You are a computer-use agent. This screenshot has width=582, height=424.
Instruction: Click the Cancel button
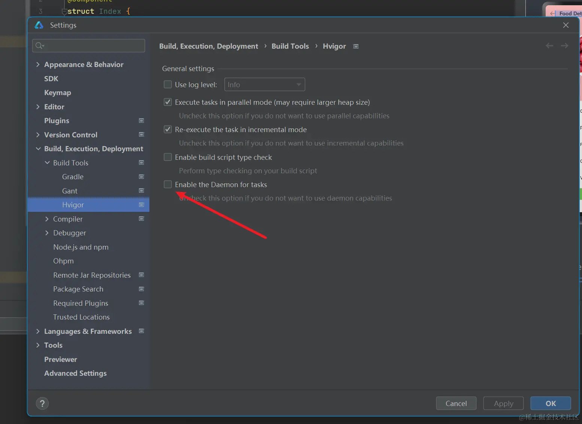coord(456,403)
